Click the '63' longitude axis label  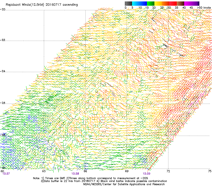[x=44, y=171]
